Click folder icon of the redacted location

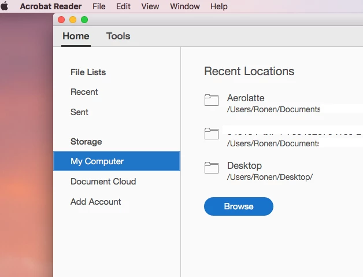(x=212, y=134)
